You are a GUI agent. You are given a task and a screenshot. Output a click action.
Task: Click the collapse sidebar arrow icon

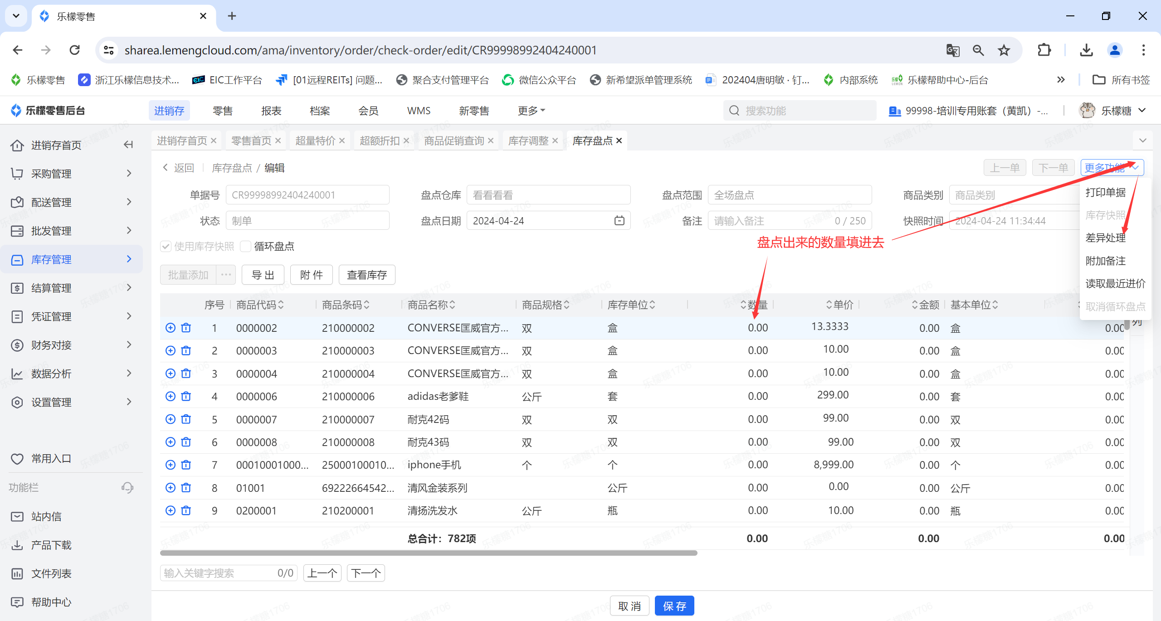(x=128, y=145)
